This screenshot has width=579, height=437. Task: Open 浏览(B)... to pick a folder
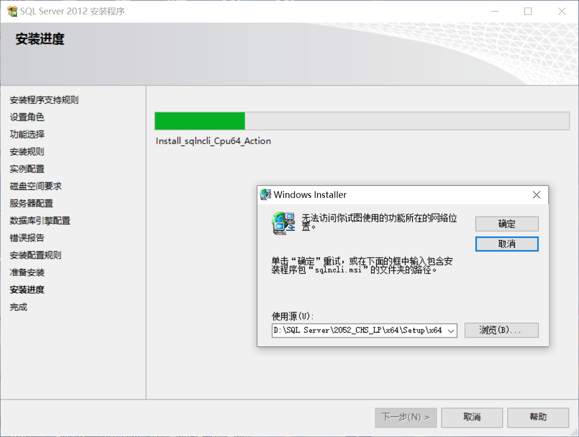click(x=502, y=330)
